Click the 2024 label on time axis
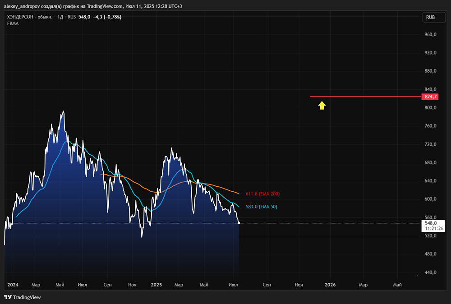Screen dimensions: 451x304 pos(13,285)
